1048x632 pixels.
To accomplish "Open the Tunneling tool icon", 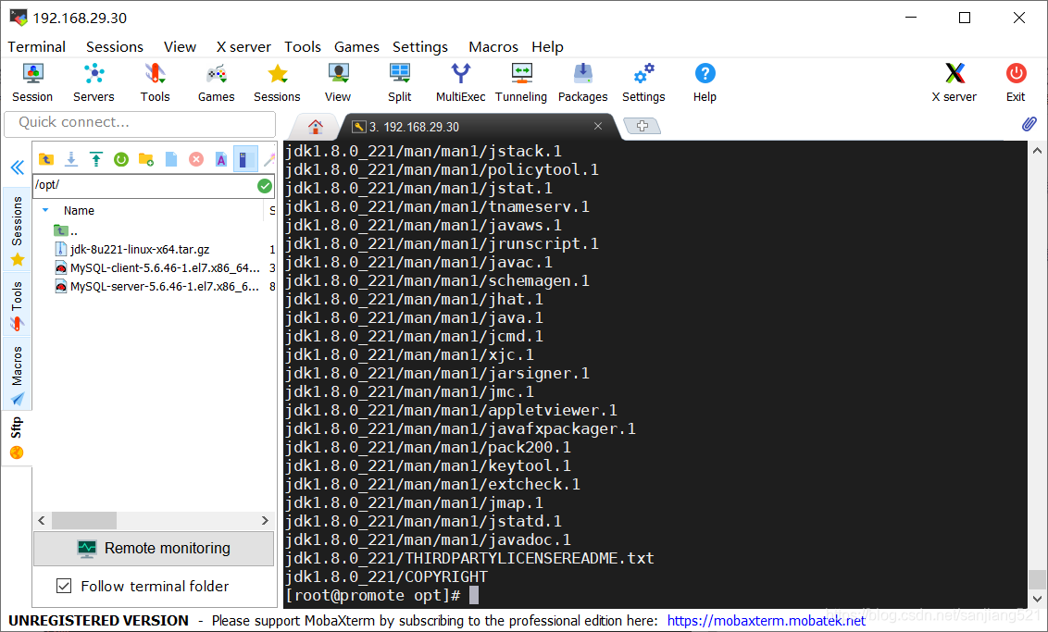I will (521, 82).
